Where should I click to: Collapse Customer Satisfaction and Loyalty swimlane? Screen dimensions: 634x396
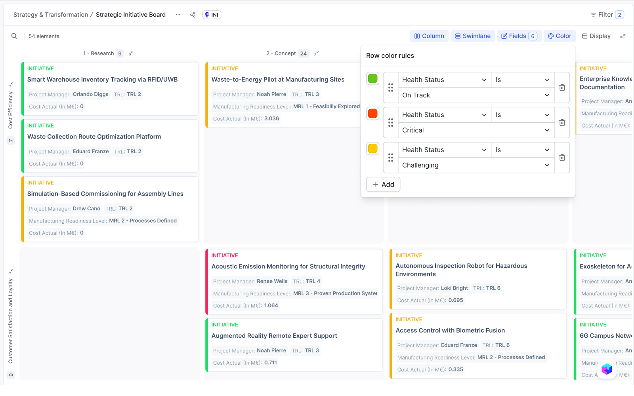11,271
